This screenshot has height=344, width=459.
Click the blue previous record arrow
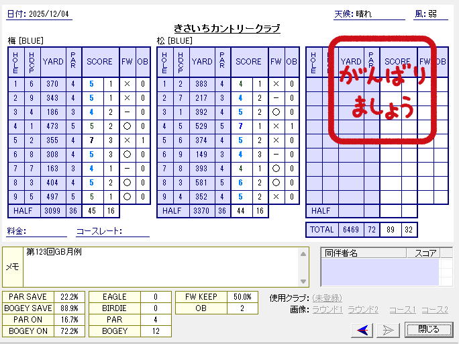coord(363,329)
